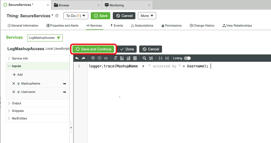Collapse all code folds with {-} icon
Screen dimensions: 271x143
pyautogui.click(x=160, y=58)
